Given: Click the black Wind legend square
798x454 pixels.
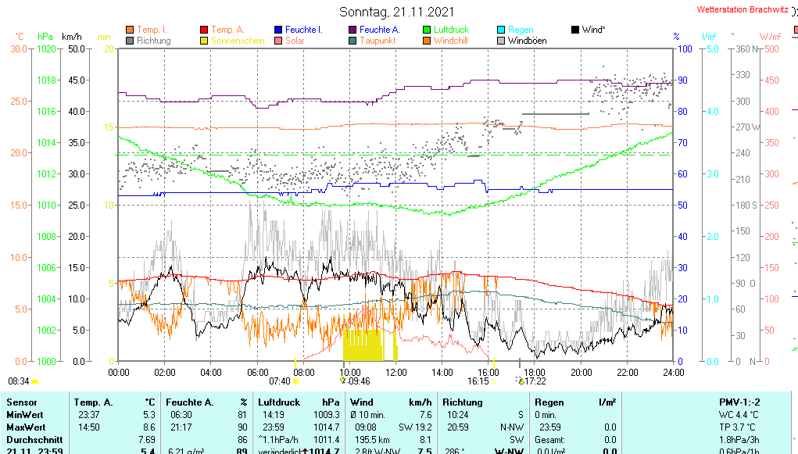Looking at the screenshot, I should click(575, 30).
